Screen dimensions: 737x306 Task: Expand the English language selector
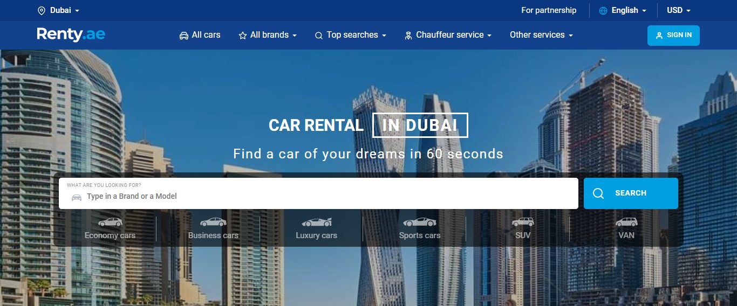pos(623,10)
